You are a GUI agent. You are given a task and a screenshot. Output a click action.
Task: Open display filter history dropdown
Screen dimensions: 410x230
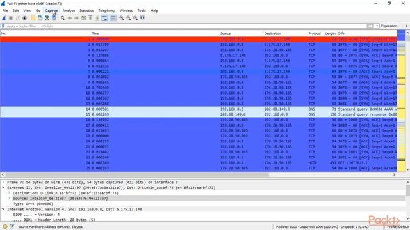pyautogui.click(x=377, y=26)
